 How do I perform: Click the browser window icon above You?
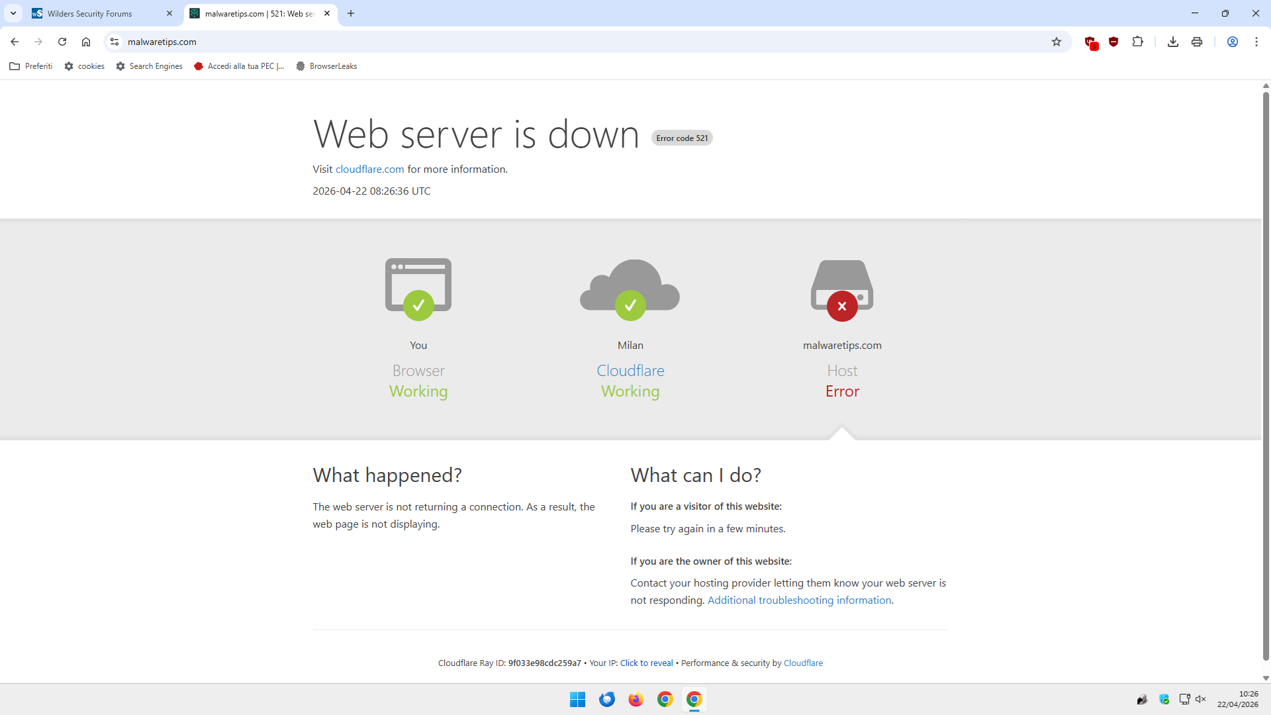pos(418,289)
